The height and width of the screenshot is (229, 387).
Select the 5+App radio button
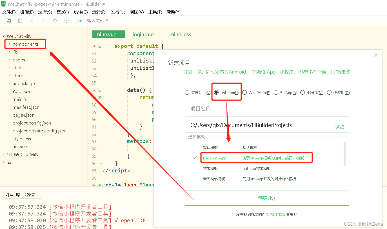[x=276, y=92]
